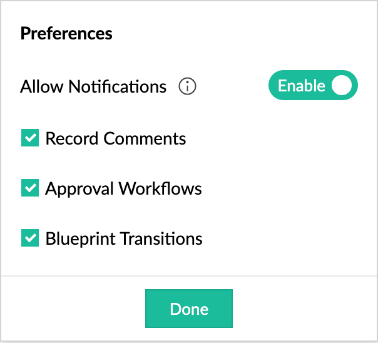This screenshot has height=343, width=378.
Task: Disable notifications using the green switch
Action: coord(313,86)
